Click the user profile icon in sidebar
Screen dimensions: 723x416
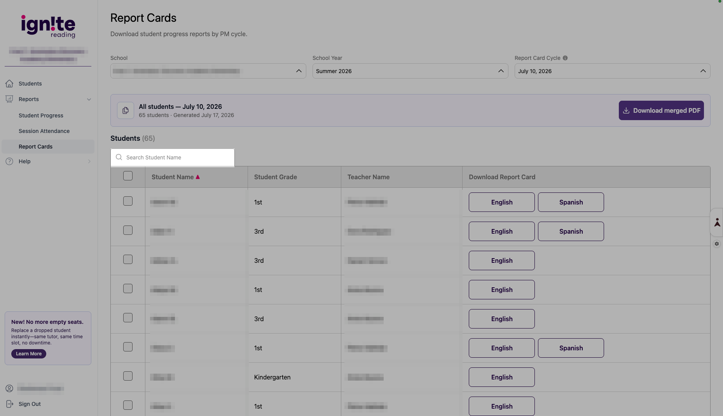point(9,388)
